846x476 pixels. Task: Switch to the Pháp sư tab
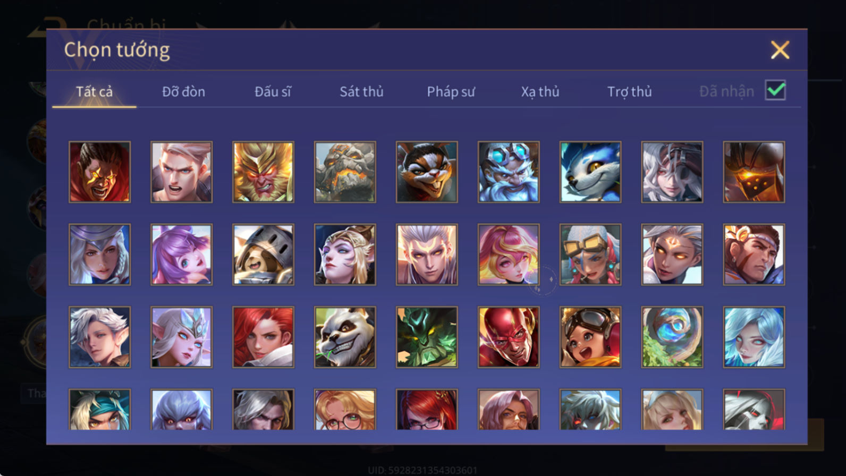[451, 91]
